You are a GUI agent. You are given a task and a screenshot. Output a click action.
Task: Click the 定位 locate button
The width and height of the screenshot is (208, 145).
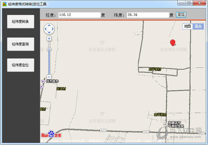coord(181,15)
